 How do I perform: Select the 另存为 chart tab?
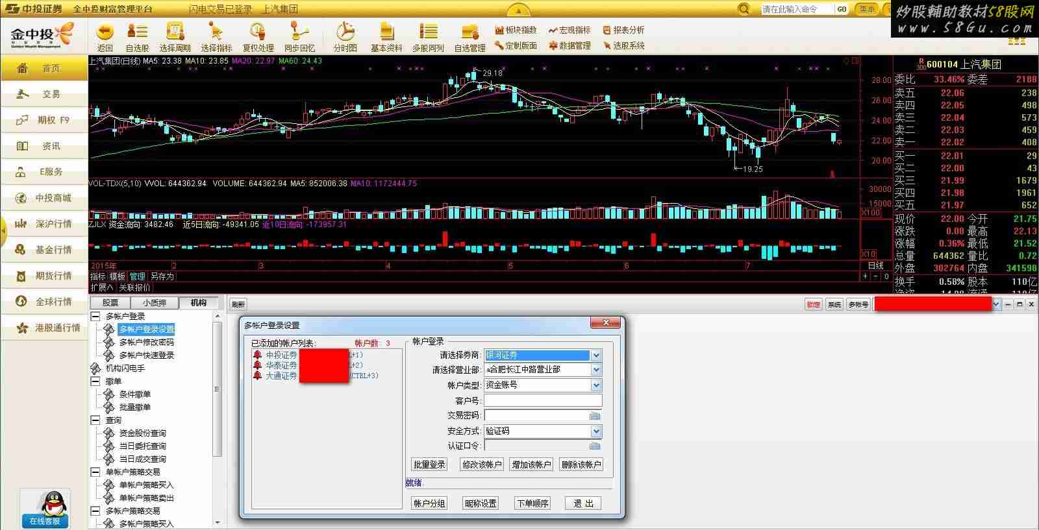[162, 276]
